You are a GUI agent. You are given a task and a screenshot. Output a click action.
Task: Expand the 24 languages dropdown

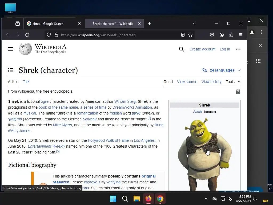[x=221, y=70]
